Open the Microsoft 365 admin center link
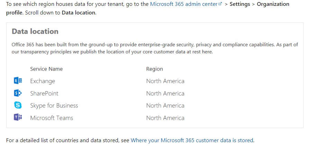The height and width of the screenshot is (148, 316). coord(183,4)
